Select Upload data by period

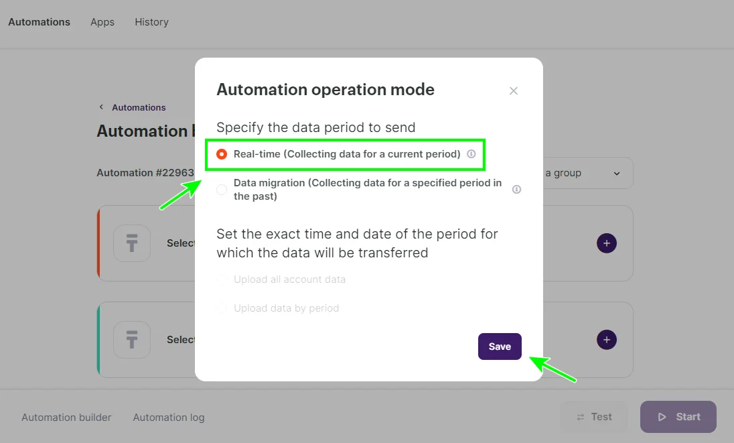(x=223, y=308)
